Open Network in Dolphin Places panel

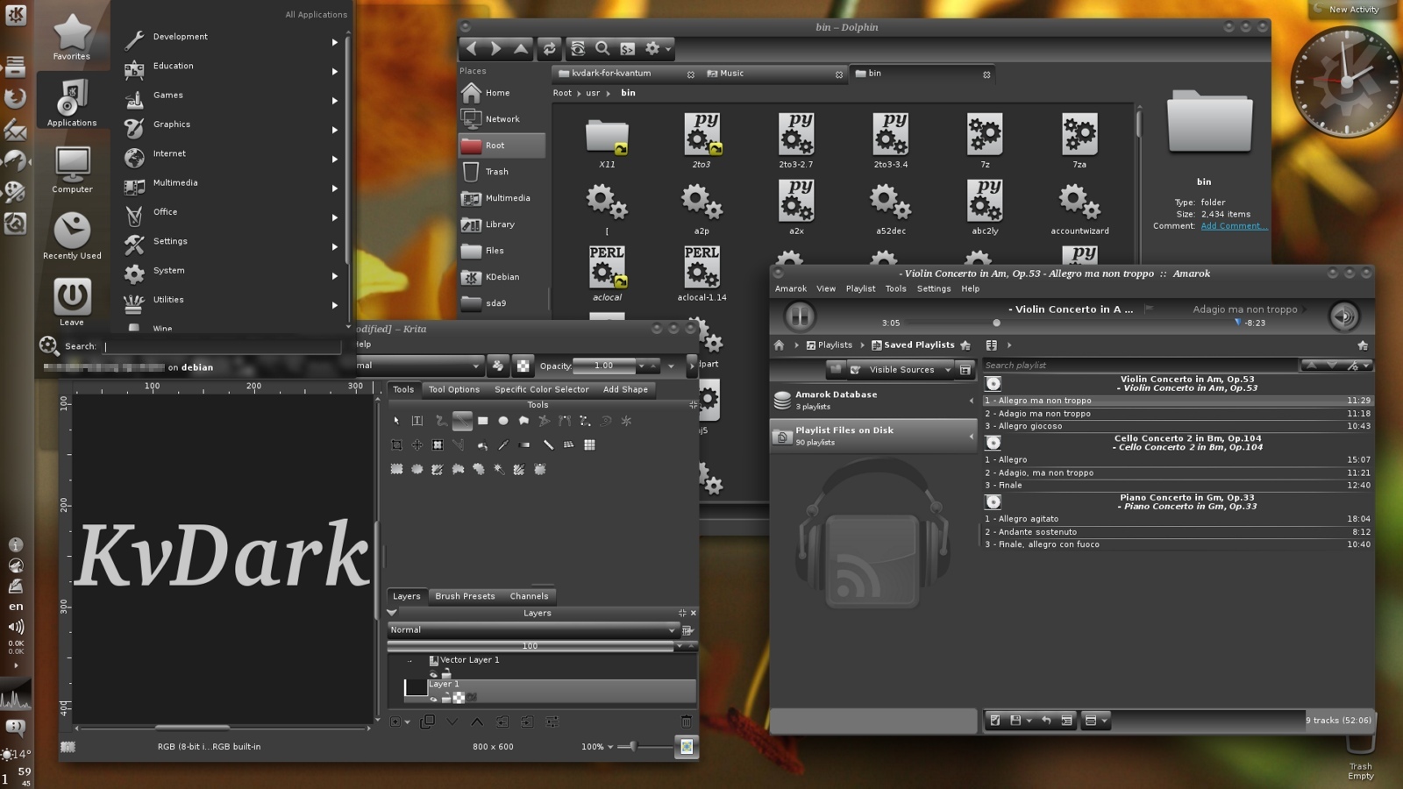[x=502, y=119]
